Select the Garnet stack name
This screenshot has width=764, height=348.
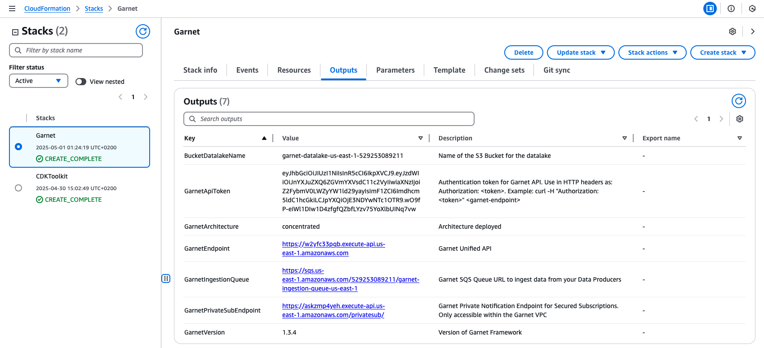click(x=46, y=135)
